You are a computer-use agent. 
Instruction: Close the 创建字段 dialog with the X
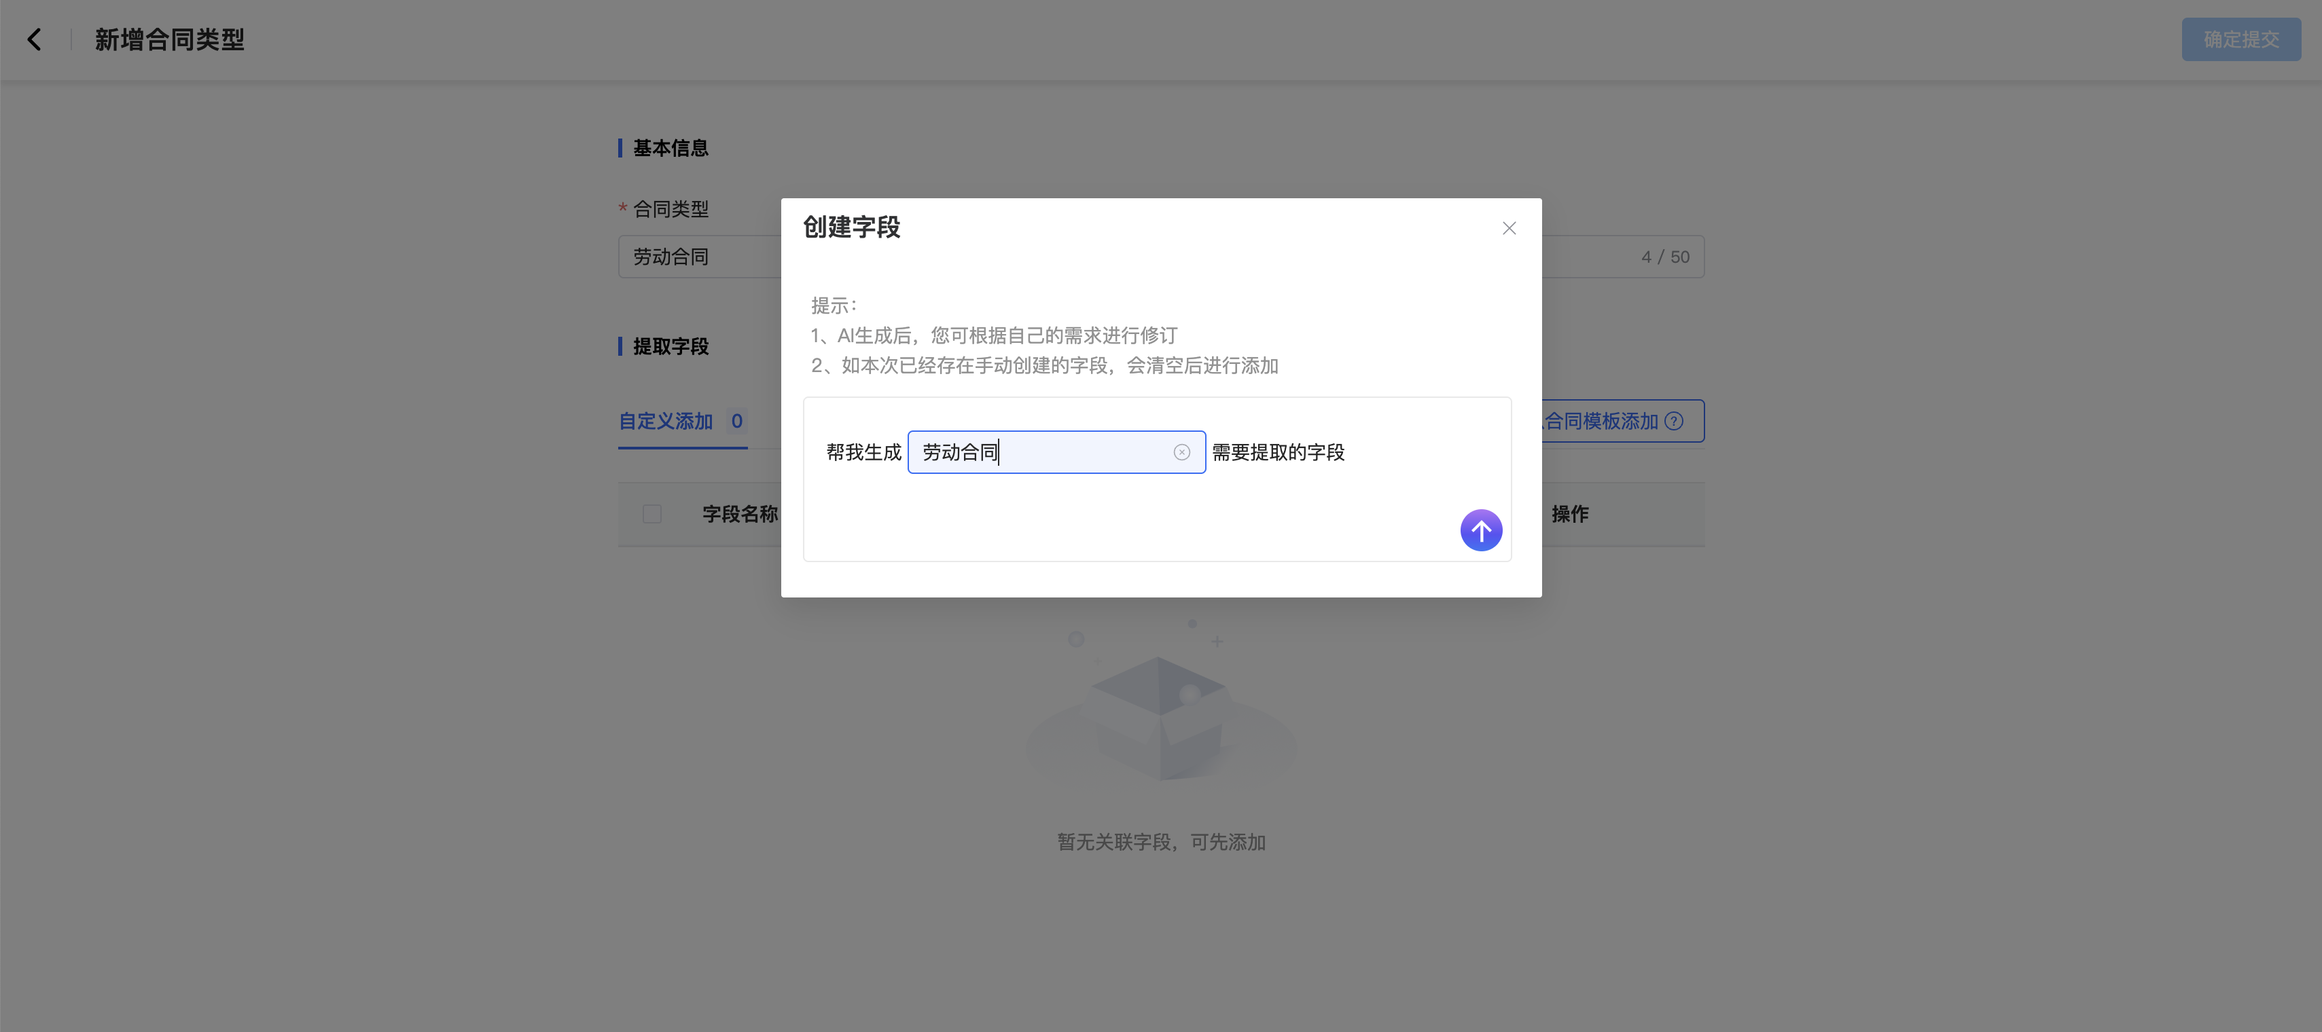point(1509,228)
